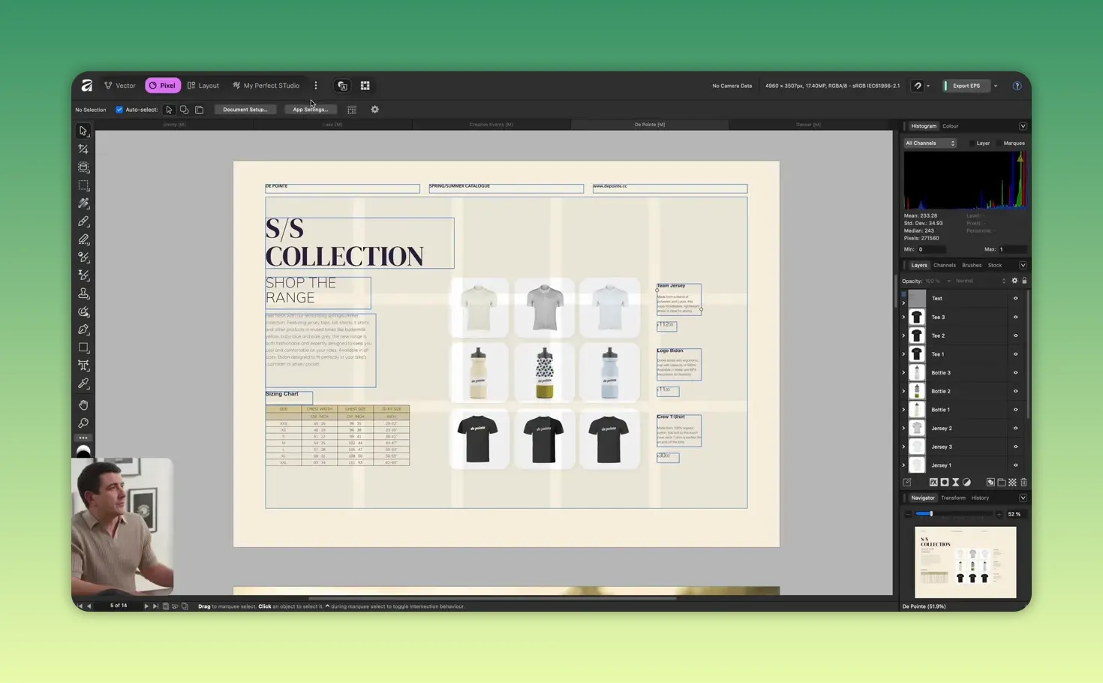Hide the Tee 3 layer
The image size is (1103, 683).
pos(1015,317)
